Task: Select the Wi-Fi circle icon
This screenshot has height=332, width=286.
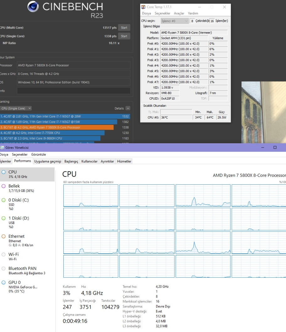Action: pyautogui.click(x=3, y=254)
